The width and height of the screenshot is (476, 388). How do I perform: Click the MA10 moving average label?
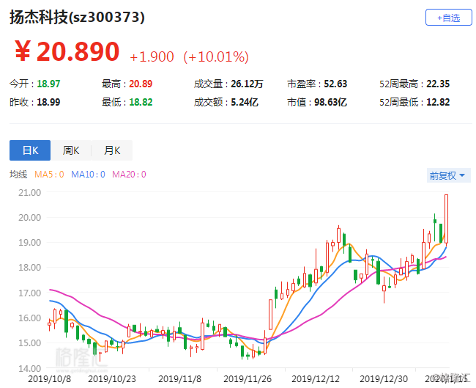[x=88, y=175]
